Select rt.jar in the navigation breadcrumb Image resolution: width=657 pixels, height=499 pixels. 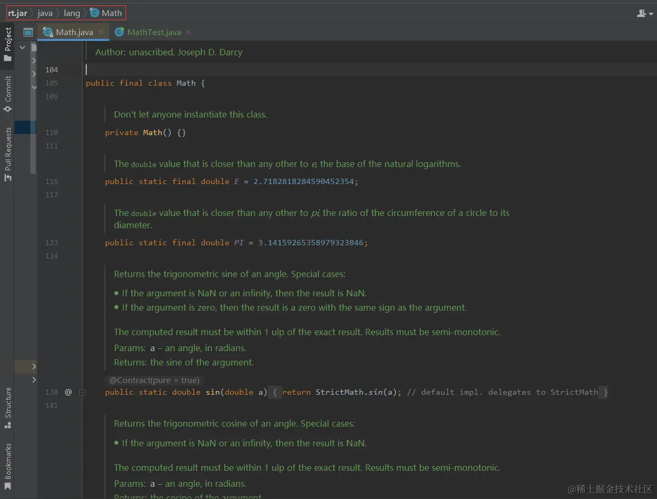point(18,13)
